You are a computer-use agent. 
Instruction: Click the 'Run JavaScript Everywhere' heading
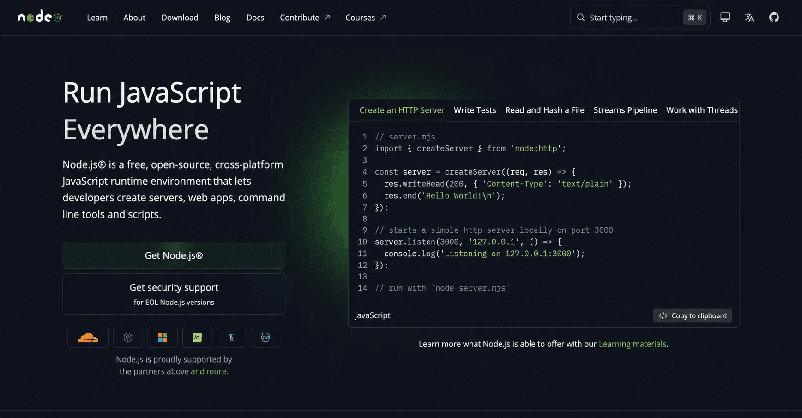[152, 111]
